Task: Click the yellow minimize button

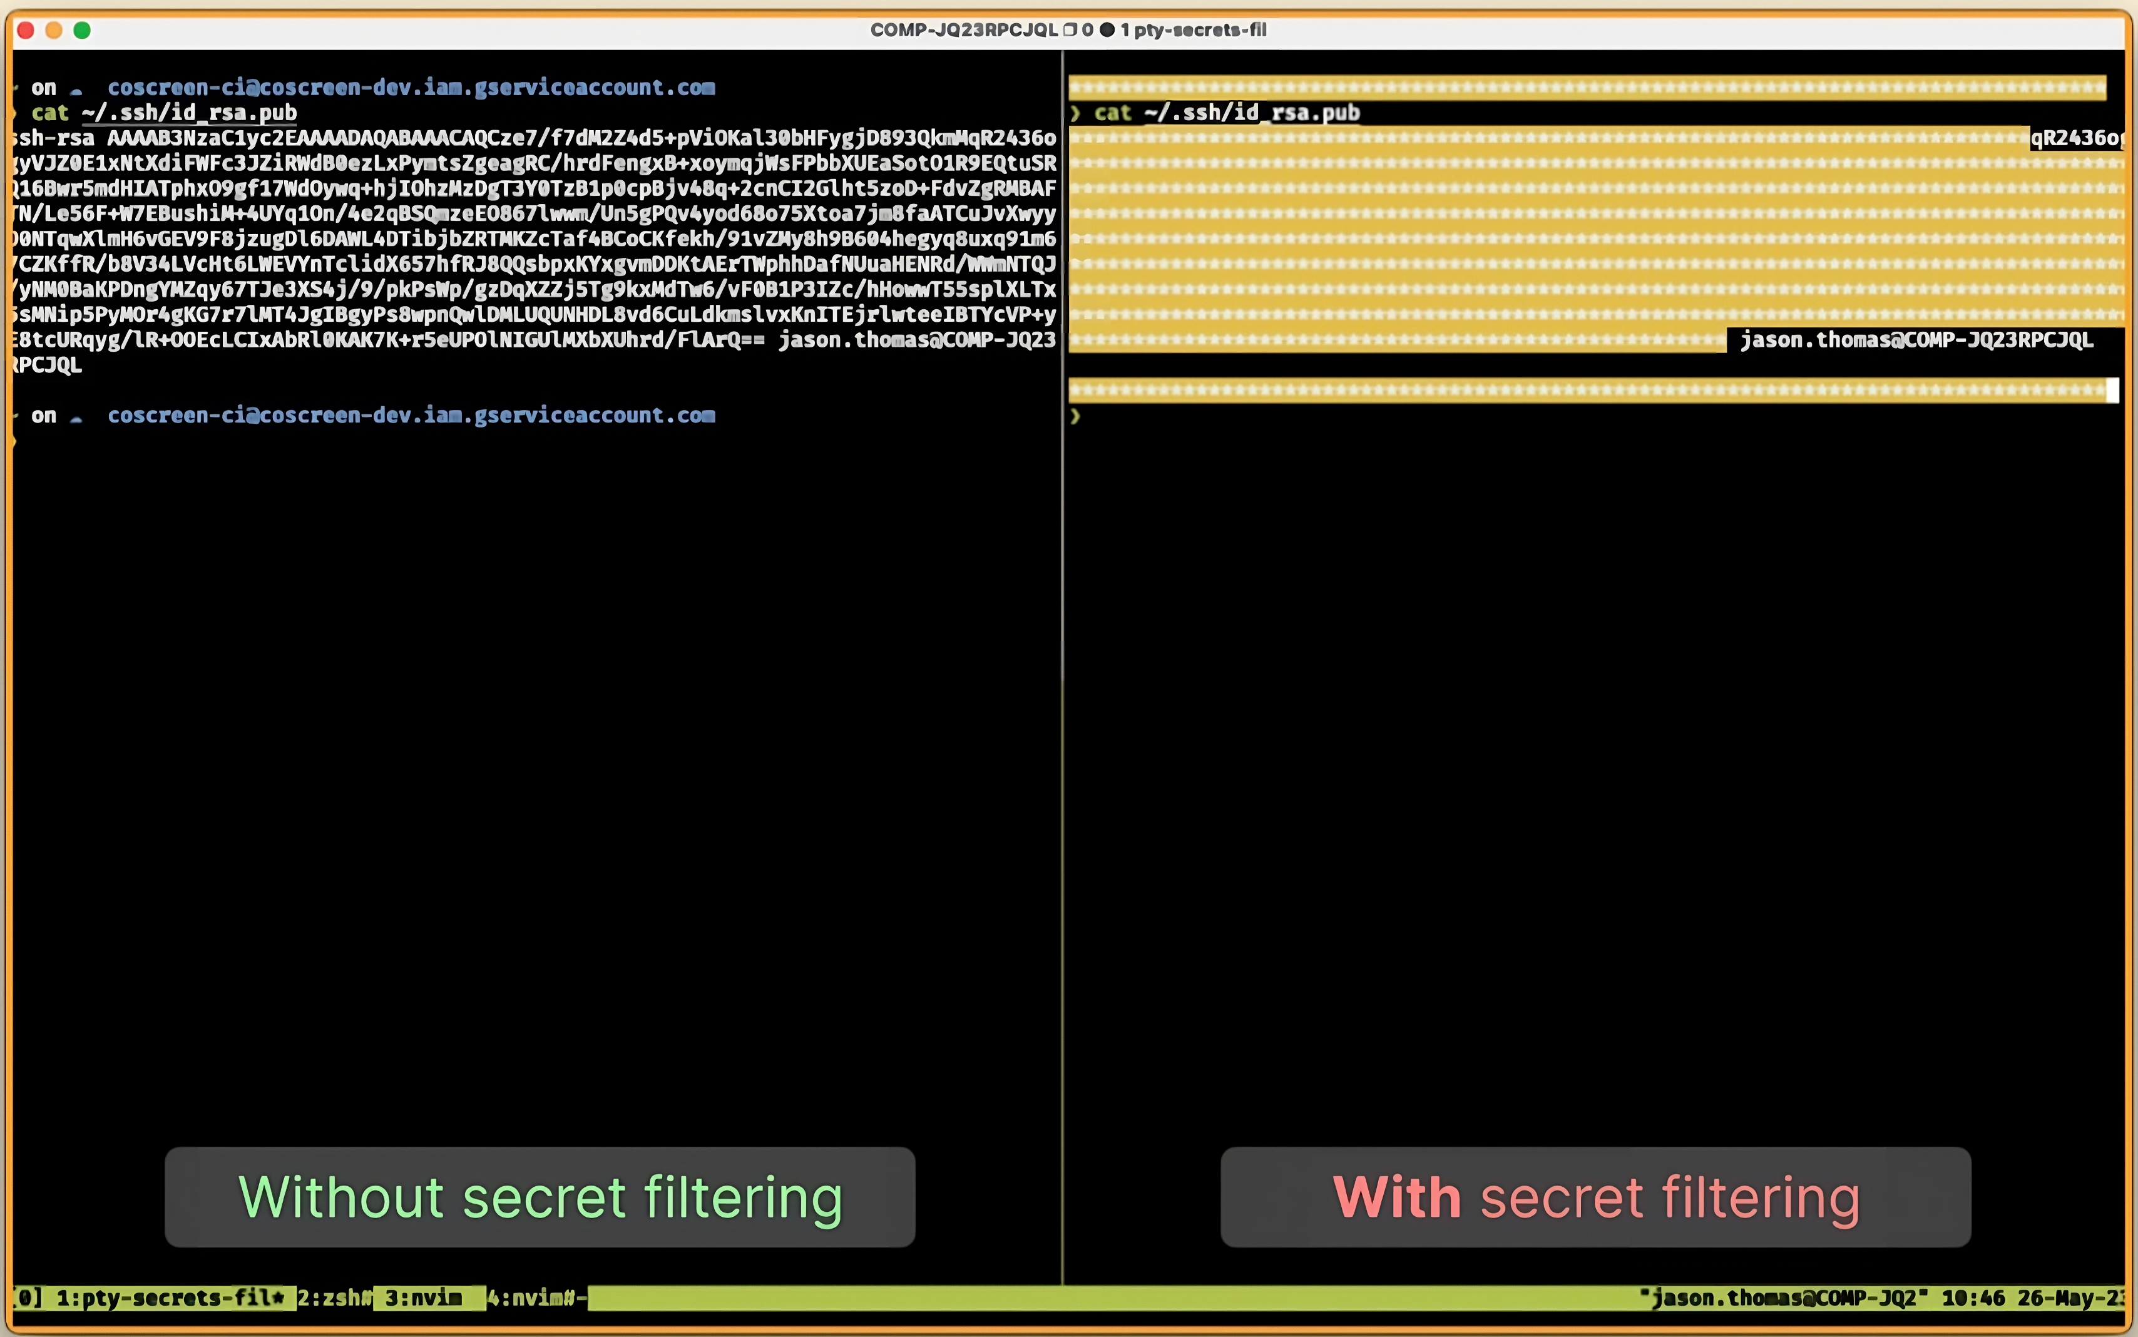Action: 54,29
